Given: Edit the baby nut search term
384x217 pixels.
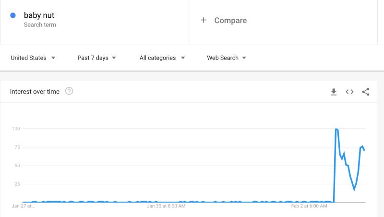Looking at the screenshot, I should coord(39,15).
